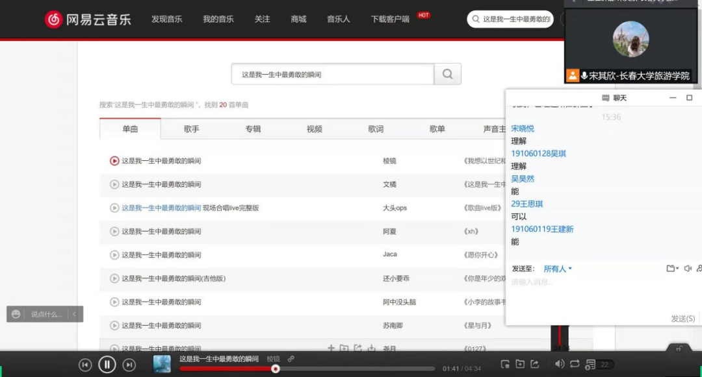Viewport: 702px width, 377px height.
Task: Open the blue live version song title link
Action: pyautogui.click(x=161, y=208)
